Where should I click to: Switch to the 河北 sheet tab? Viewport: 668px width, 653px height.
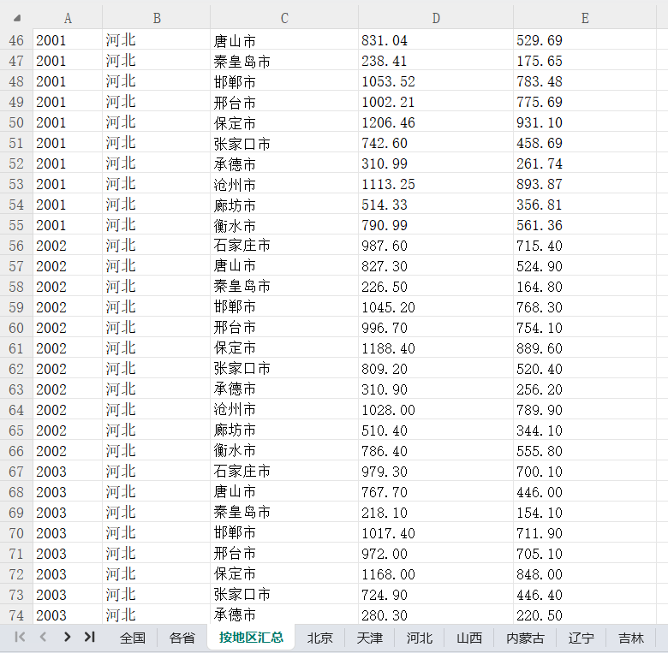pos(419,638)
